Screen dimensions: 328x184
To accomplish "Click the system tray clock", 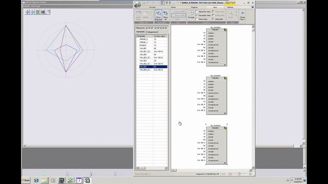I will 298,180.
